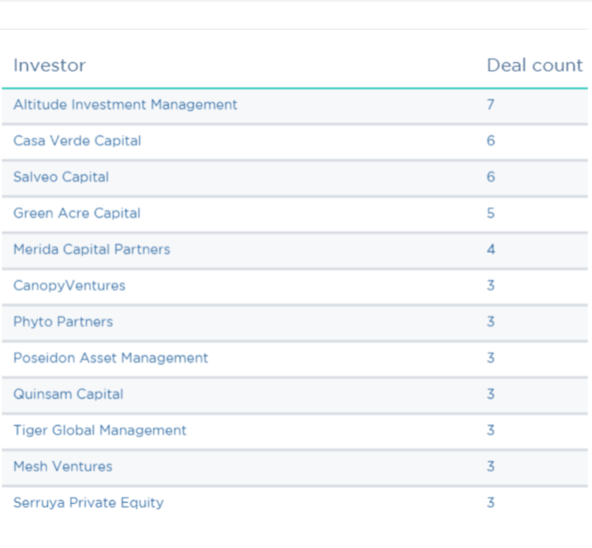Select Casa Verde Capital link
This screenshot has width=592, height=548.
coord(77,141)
